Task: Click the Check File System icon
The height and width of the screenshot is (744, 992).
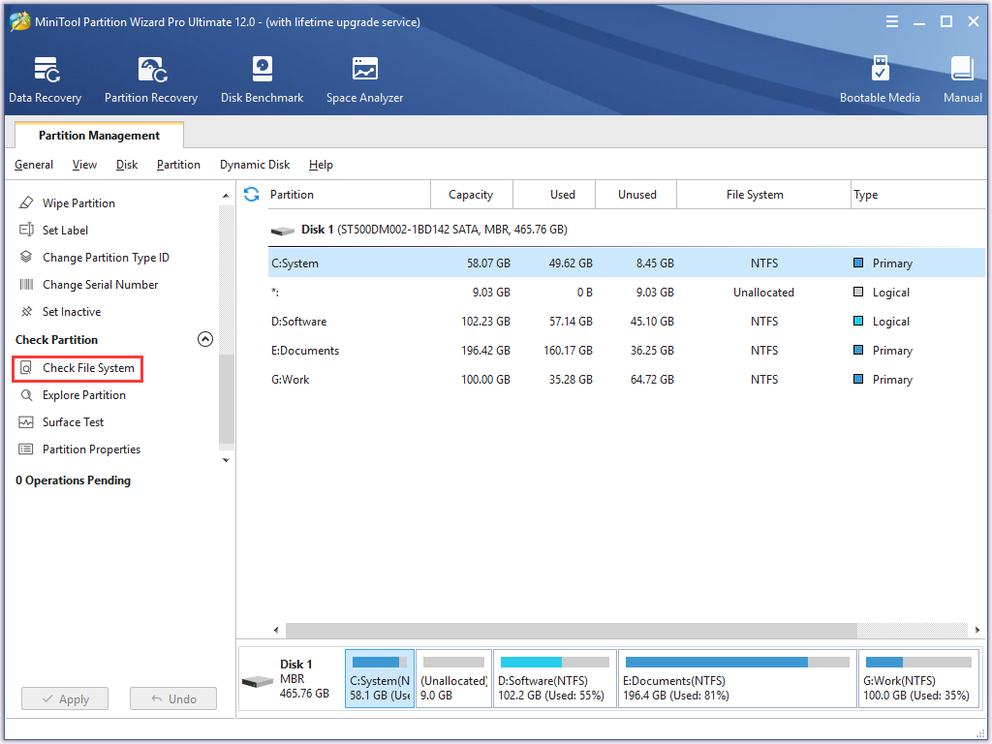Action: click(x=26, y=367)
